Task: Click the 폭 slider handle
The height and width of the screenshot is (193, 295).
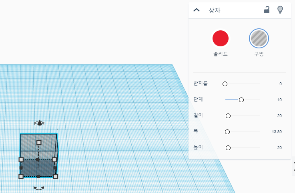Action: click(227, 132)
